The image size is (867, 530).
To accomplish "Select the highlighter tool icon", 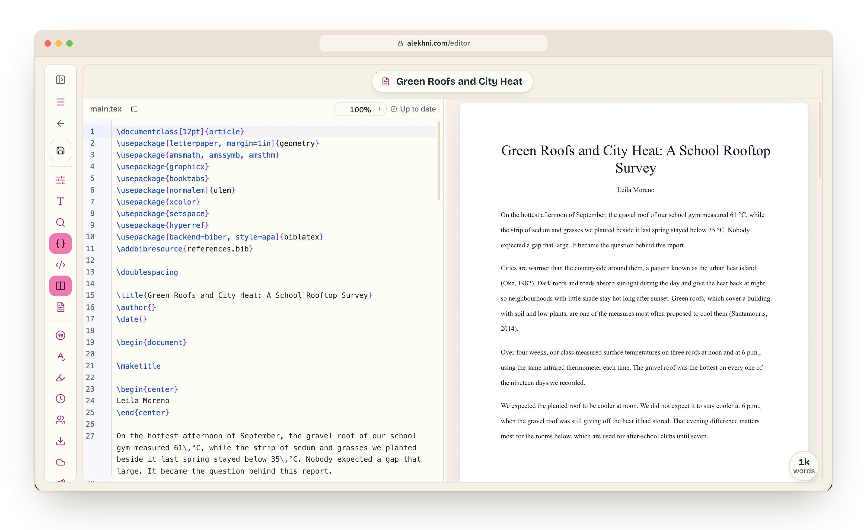I will [x=60, y=378].
